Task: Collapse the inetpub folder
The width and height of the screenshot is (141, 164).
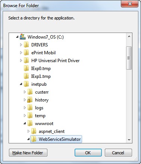Action: [x=21, y=84]
